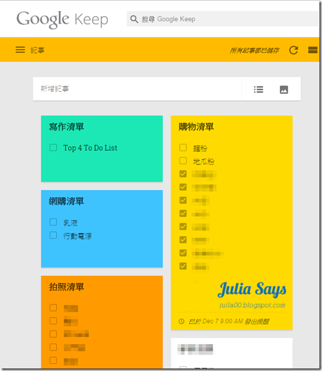Tick the 行動電源 checkbox
This screenshot has width=322, height=371.
tap(53, 235)
